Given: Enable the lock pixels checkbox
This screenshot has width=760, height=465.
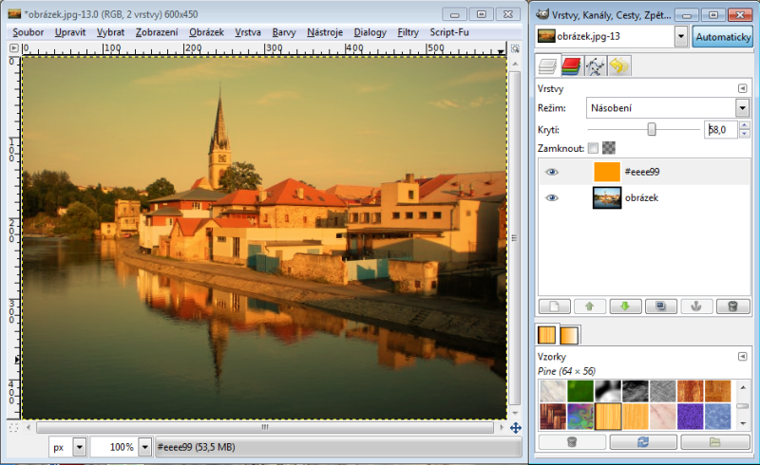Looking at the screenshot, I should (593, 148).
